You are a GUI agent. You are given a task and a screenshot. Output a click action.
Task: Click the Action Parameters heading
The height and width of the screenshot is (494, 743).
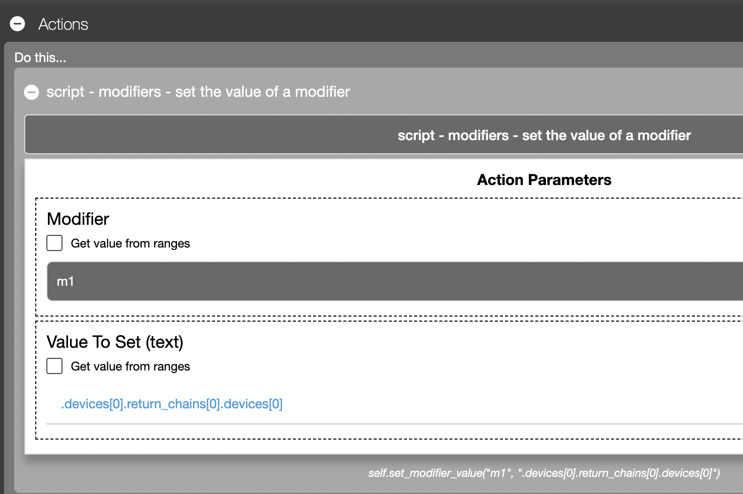pyautogui.click(x=543, y=180)
